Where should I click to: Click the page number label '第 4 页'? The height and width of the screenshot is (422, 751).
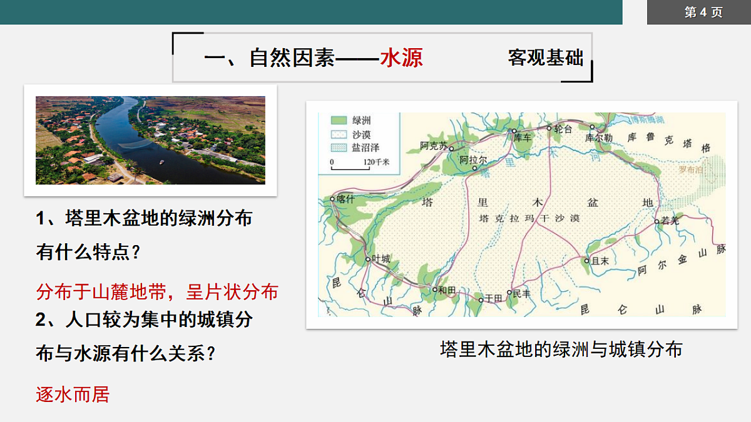click(x=703, y=13)
